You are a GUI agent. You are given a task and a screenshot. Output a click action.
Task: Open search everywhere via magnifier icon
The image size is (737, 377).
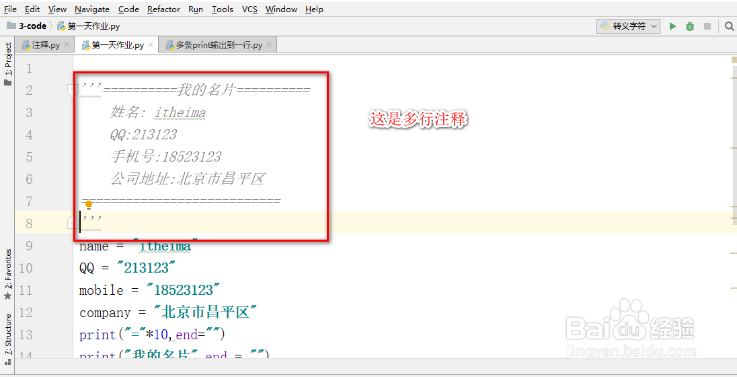click(729, 26)
